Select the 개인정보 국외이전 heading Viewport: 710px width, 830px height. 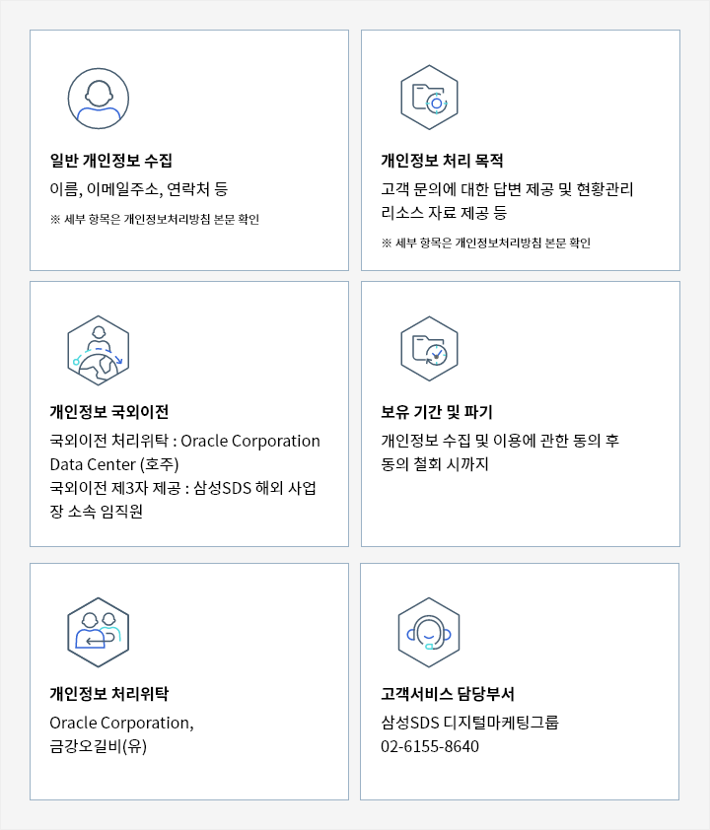[x=108, y=412]
